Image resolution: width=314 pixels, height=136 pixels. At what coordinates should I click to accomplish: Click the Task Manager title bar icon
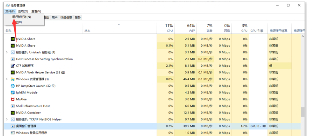point(7,5)
